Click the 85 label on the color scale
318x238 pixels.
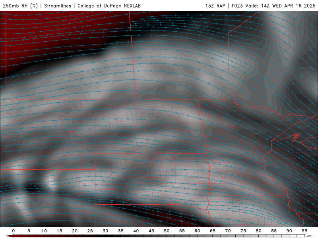coord(273,231)
